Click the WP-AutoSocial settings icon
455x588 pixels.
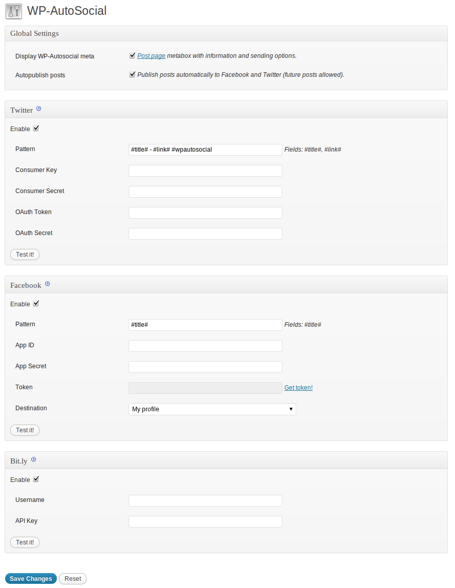tap(14, 11)
